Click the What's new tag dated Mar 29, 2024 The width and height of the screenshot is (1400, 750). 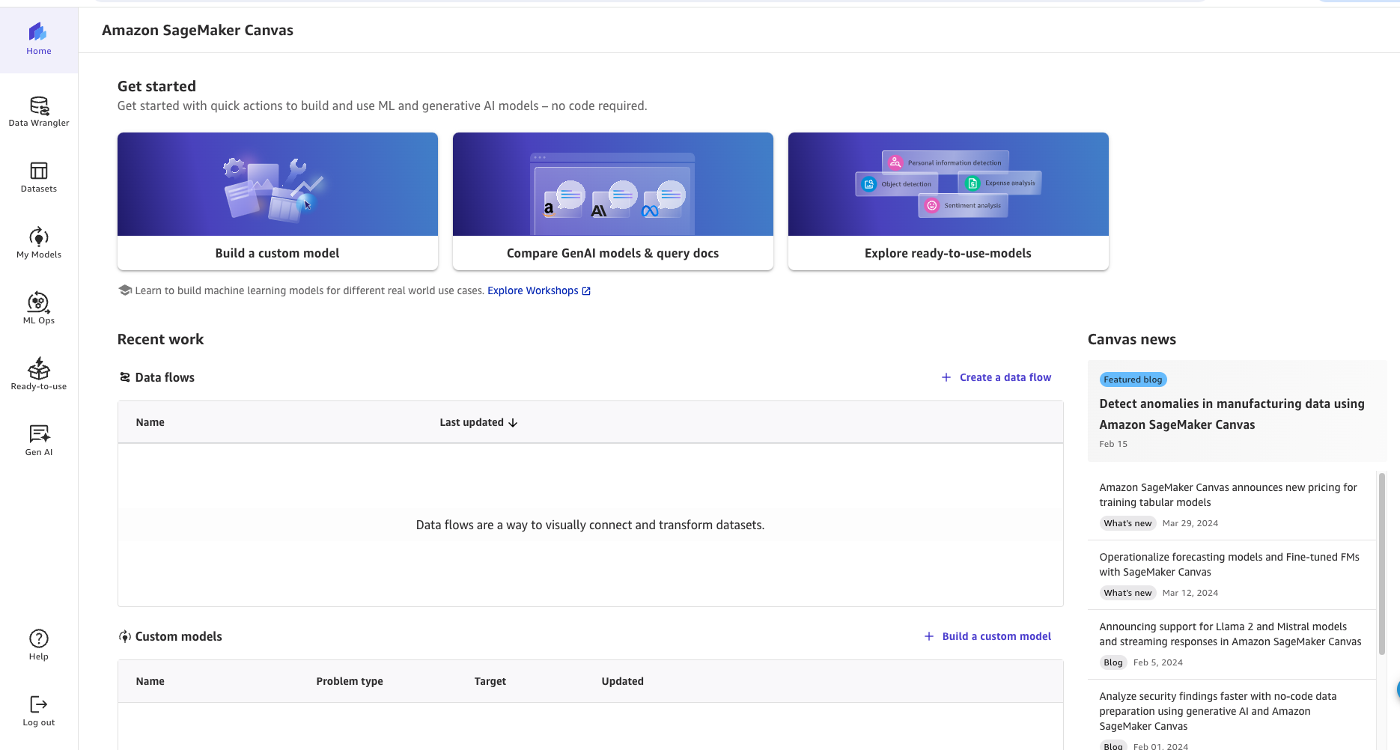point(1127,523)
